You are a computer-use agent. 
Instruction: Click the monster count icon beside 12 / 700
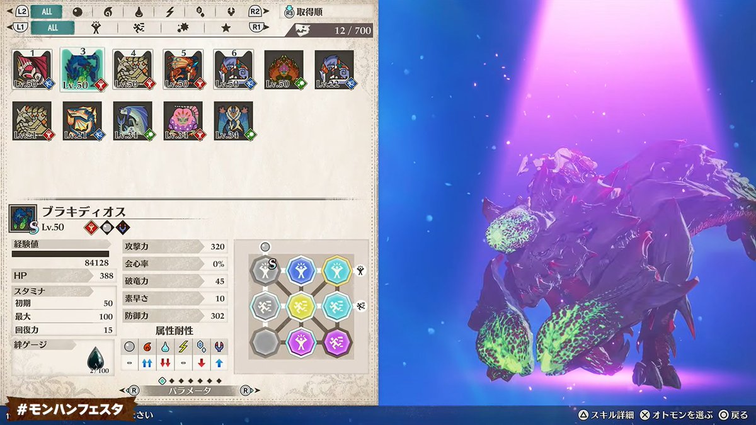304,30
